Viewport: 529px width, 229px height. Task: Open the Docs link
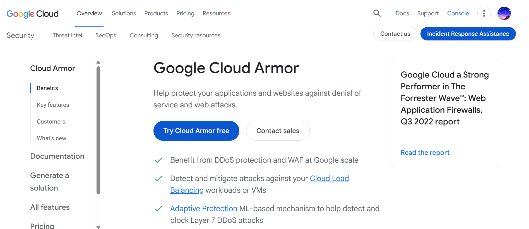(x=402, y=13)
